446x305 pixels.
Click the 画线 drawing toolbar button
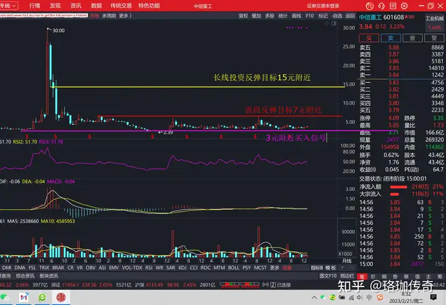point(296,16)
